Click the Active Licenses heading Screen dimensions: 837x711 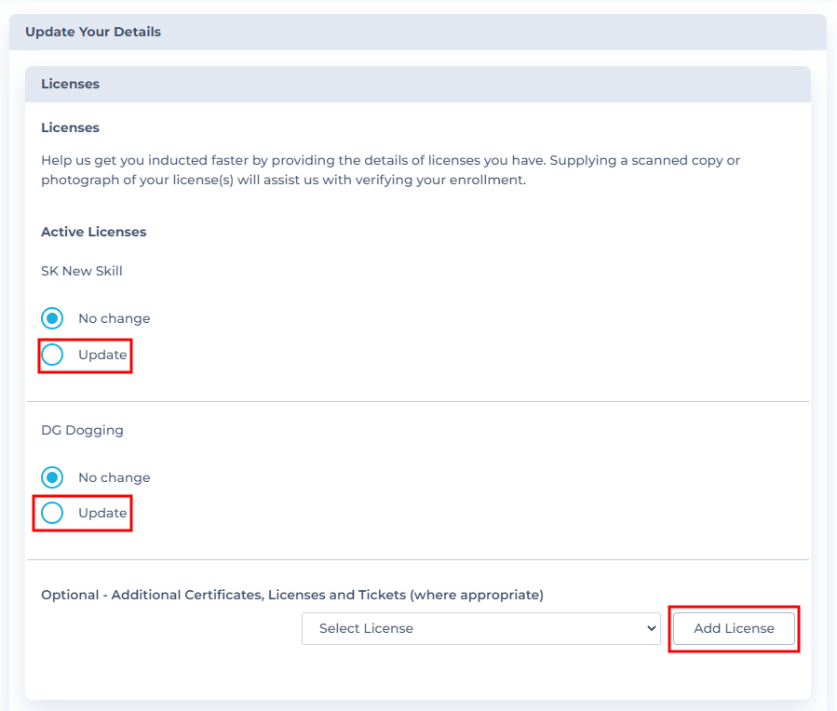(94, 232)
